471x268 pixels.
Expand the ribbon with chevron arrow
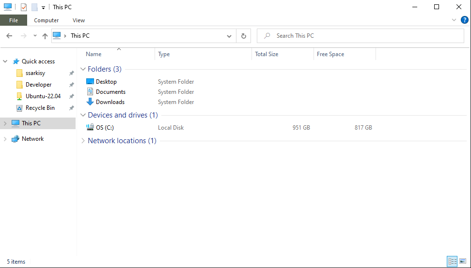coord(454,20)
